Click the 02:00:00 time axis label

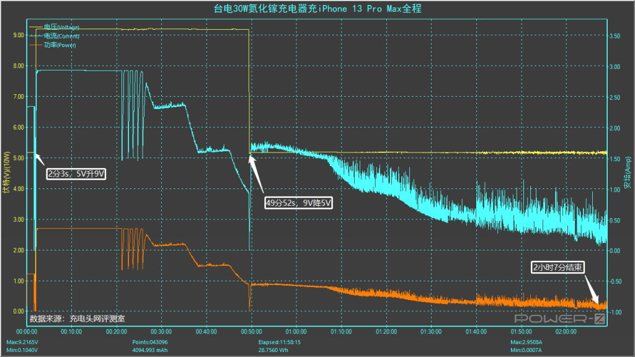[x=566, y=332]
